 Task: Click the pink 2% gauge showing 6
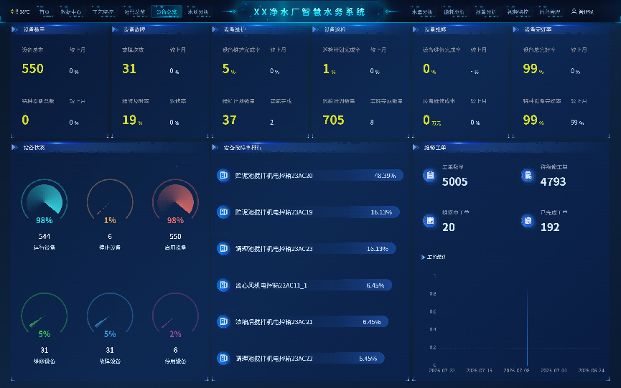click(175, 315)
